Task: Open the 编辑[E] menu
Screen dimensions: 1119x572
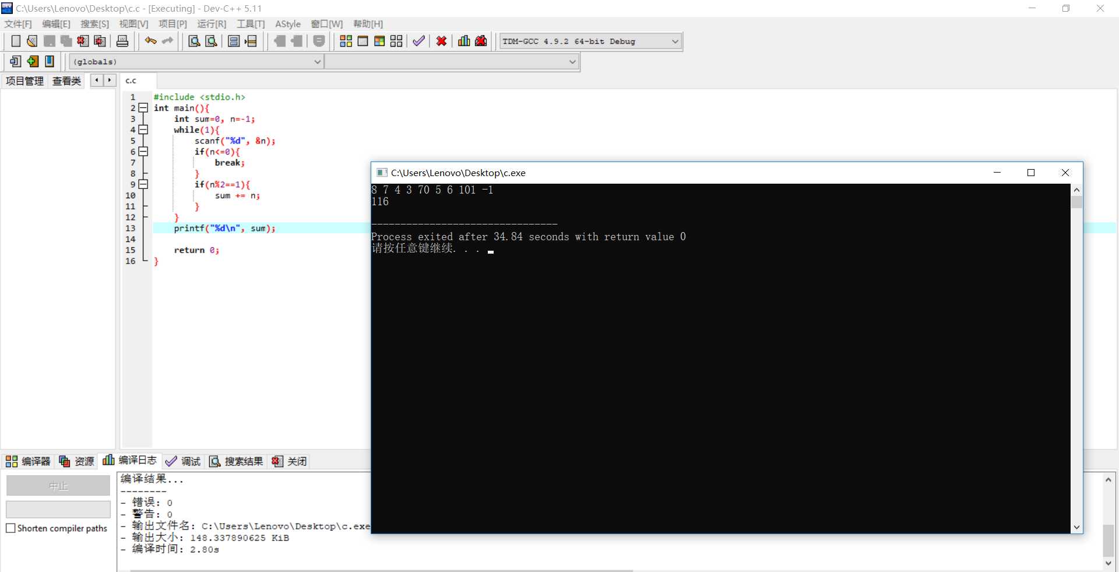Action: tap(56, 24)
